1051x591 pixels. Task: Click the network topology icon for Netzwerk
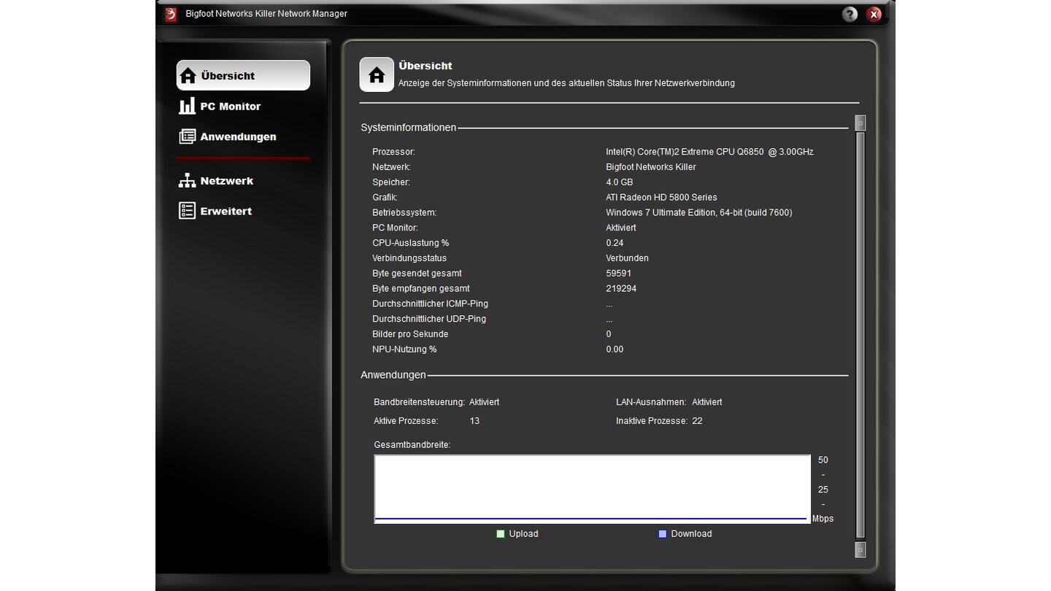point(187,180)
